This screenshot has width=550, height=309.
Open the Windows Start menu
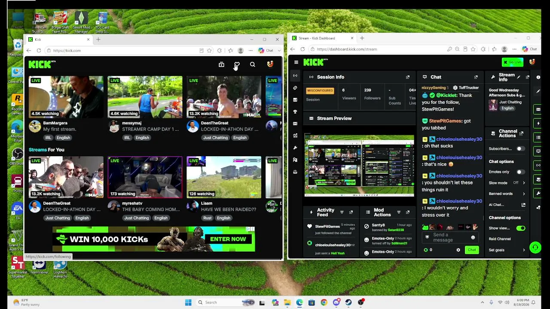point(188,303)
